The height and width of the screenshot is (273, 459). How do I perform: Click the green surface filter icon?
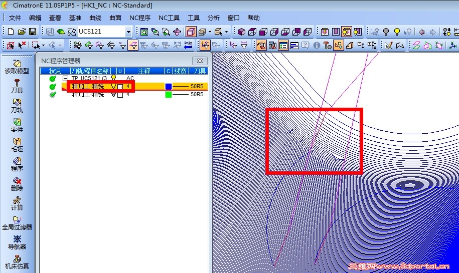pos(88,45)
